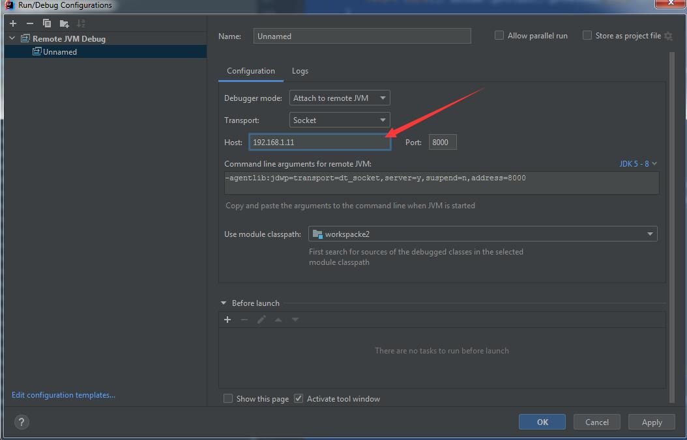
Task: Remove selected configuration with minus icon
Action: [x=30, y=23]
